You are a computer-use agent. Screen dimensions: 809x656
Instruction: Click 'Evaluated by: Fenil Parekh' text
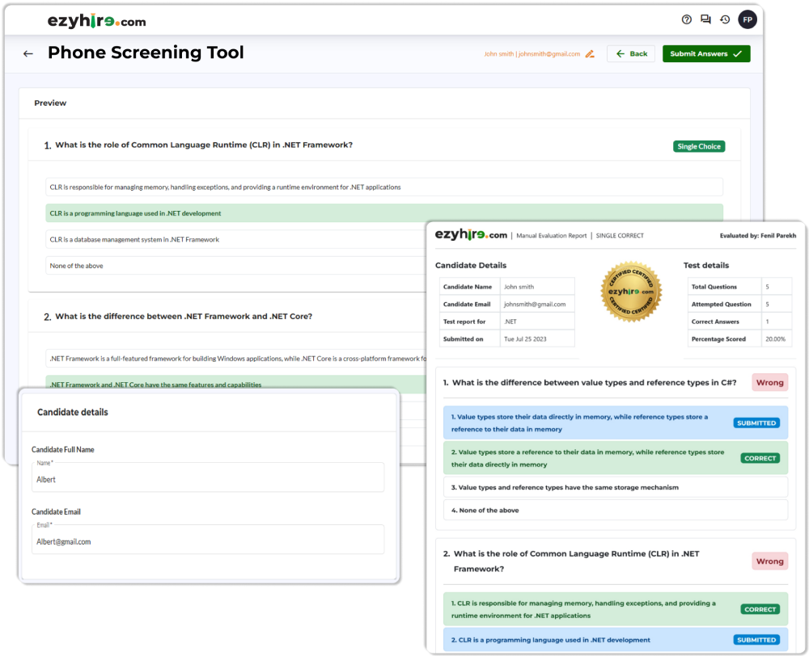pyautogui.click(x=758, y=236)
